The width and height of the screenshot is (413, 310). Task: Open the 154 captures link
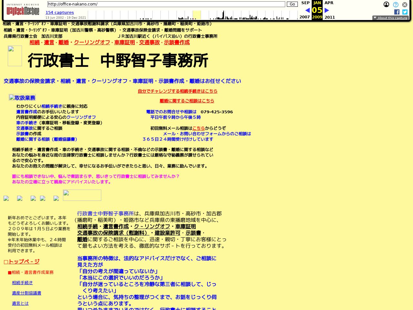click(x=59, y=12)
